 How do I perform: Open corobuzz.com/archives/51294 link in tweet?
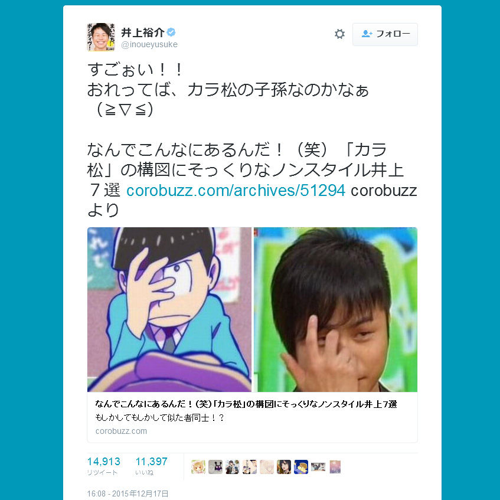click(x=236, y=190)
